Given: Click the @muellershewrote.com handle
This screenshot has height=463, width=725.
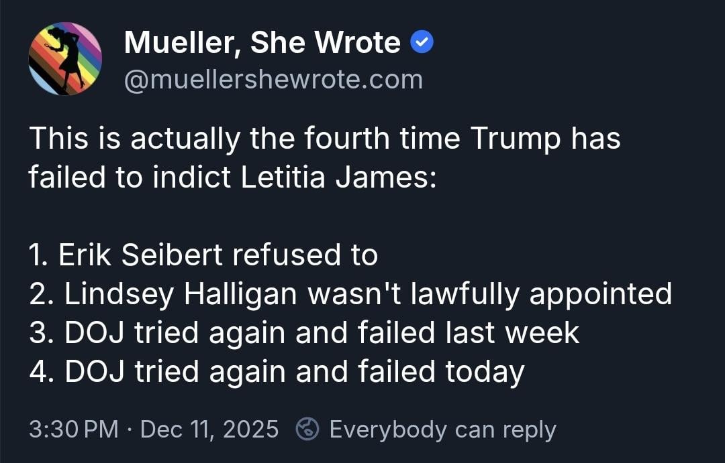Looking at the screenshot, I should click(273, 80).
